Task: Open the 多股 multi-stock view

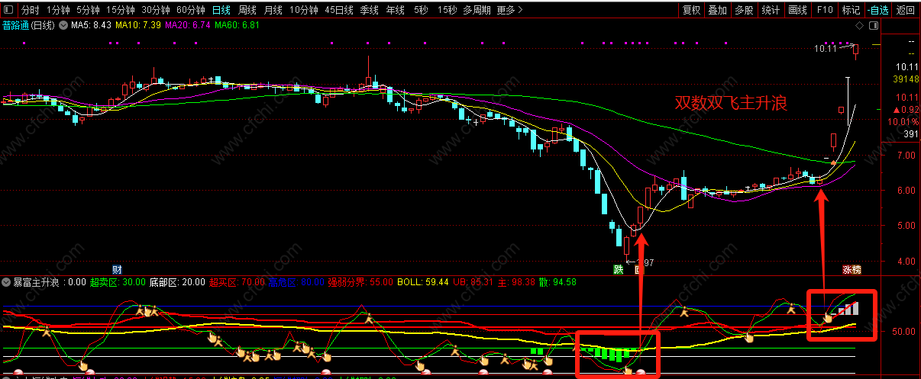Action: 744,11
